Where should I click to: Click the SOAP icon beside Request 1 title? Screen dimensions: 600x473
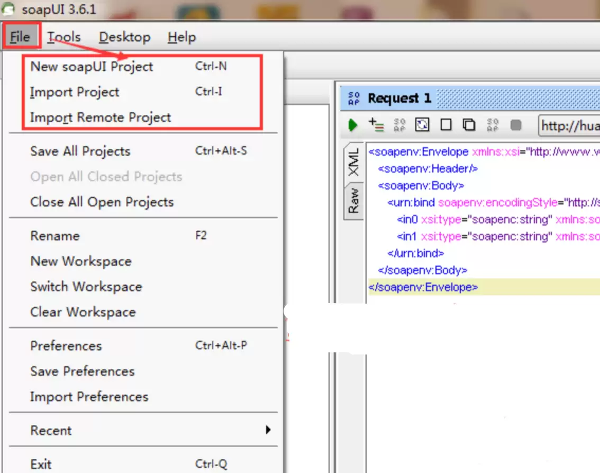[x=354, y=98]
